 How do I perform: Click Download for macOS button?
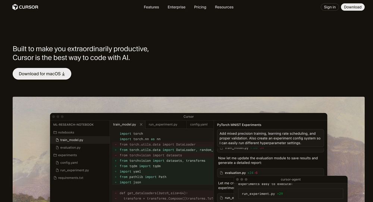(x=42, y=74)
